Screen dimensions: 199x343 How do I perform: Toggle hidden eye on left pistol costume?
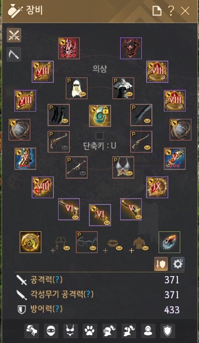point(65,148)
